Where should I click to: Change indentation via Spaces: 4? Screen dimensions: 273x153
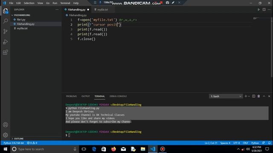coord(225,143)
